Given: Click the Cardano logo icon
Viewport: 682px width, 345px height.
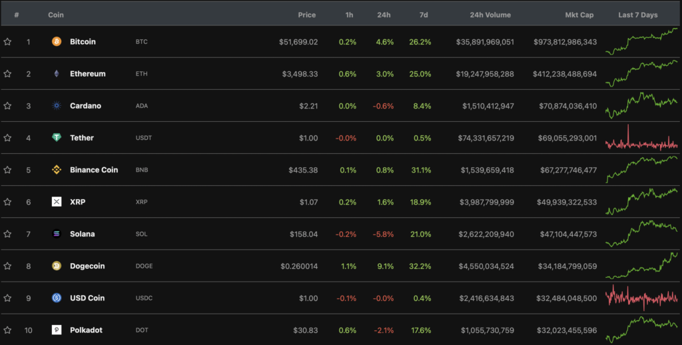Looking at the screenshot, I should pos(57,106).
